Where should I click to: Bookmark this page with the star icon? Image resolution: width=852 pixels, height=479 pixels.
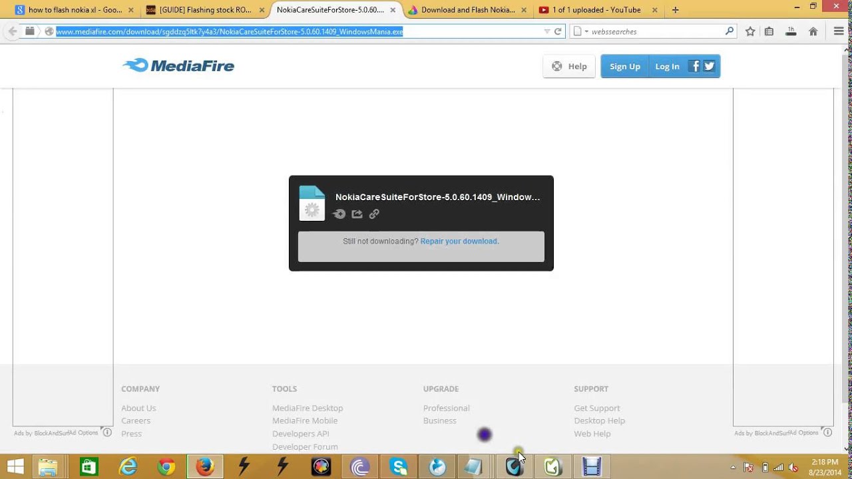pyautogui.click(x=750, y=31)
